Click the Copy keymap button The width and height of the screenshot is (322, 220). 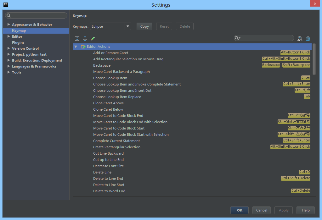(x=144, y=26)
